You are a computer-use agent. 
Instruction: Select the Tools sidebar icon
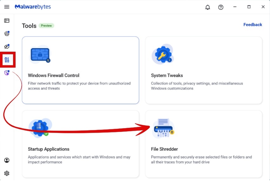[7, 60]
